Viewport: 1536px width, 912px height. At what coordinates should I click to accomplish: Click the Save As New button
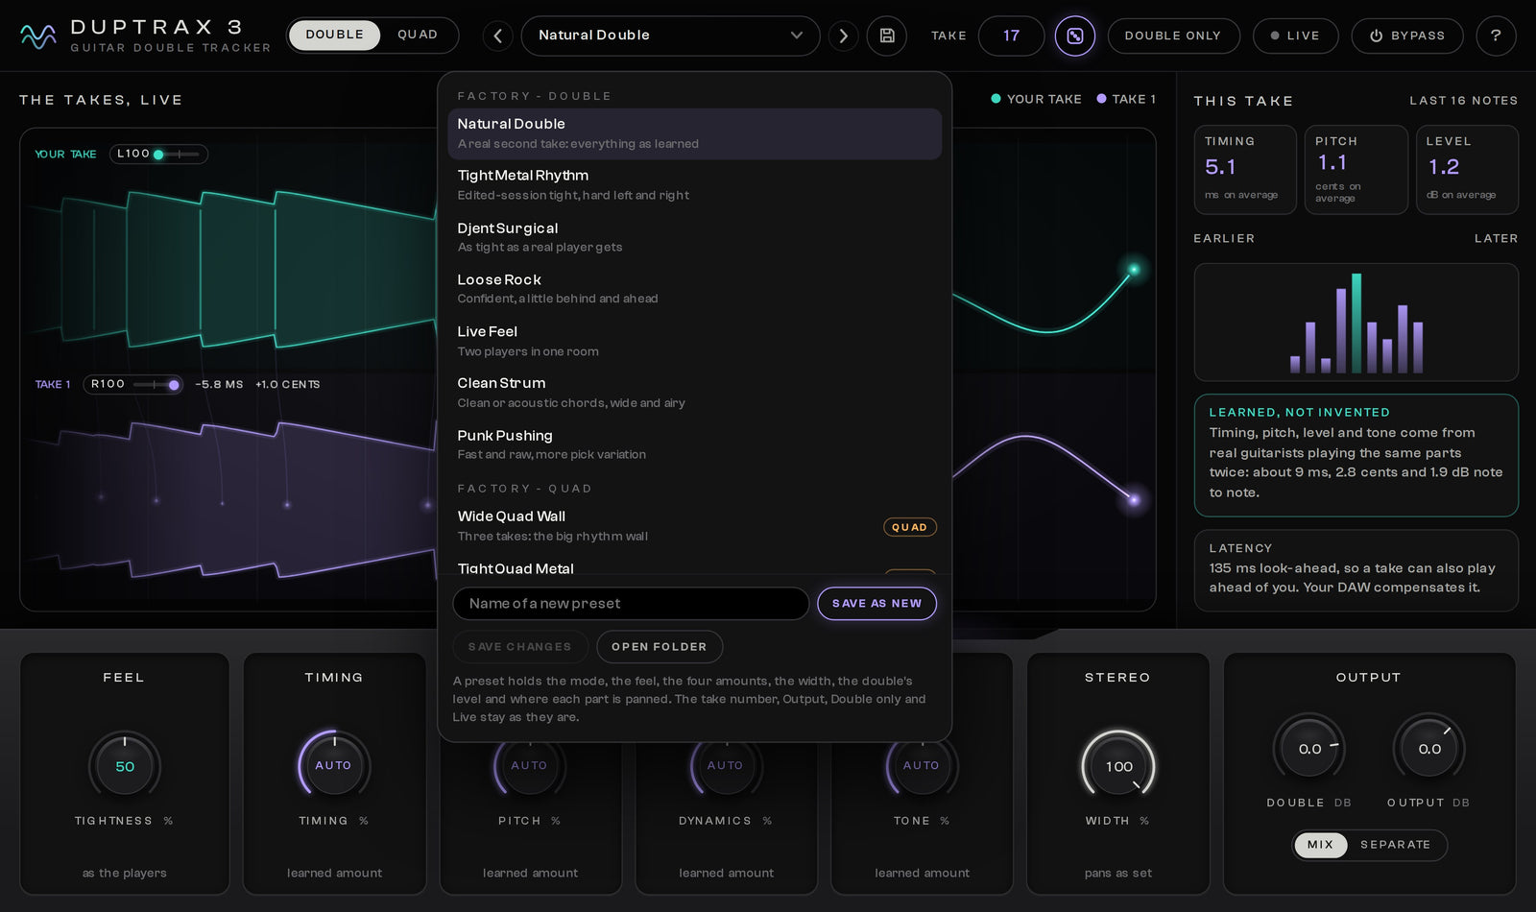point(876,604)
